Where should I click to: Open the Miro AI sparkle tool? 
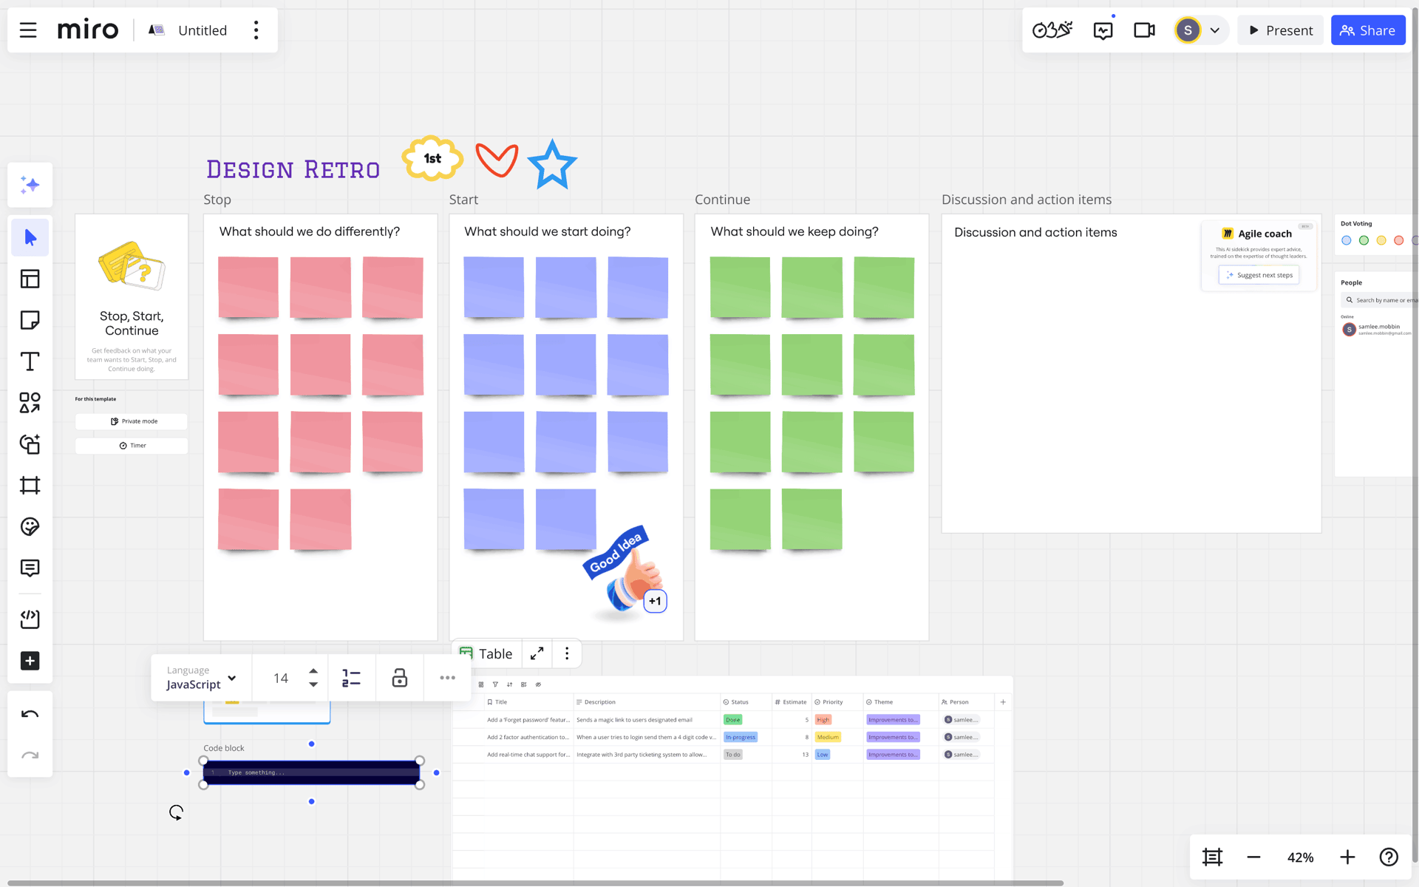point(30,185)
